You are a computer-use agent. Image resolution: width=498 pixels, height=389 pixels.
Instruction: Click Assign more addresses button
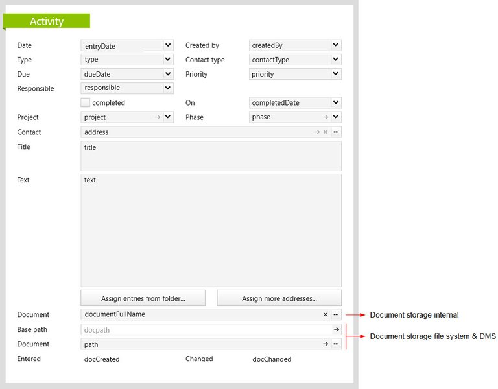279,298
